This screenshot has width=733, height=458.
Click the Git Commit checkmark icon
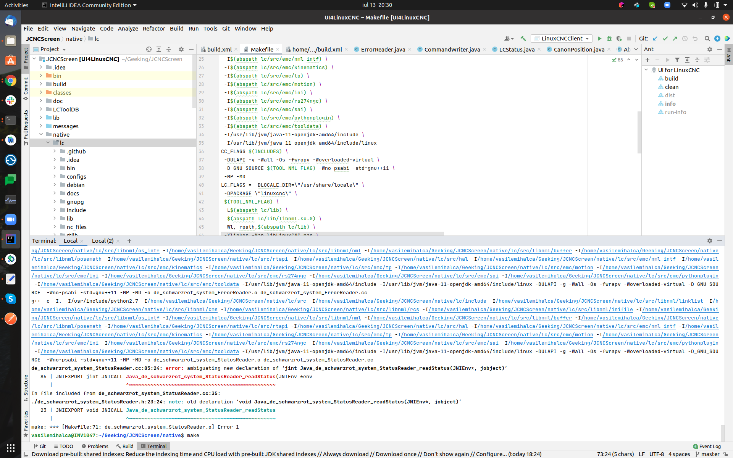[x=665, y=39]
